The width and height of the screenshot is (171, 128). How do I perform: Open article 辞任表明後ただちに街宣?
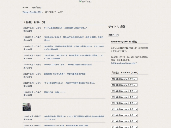pos(66,125)
